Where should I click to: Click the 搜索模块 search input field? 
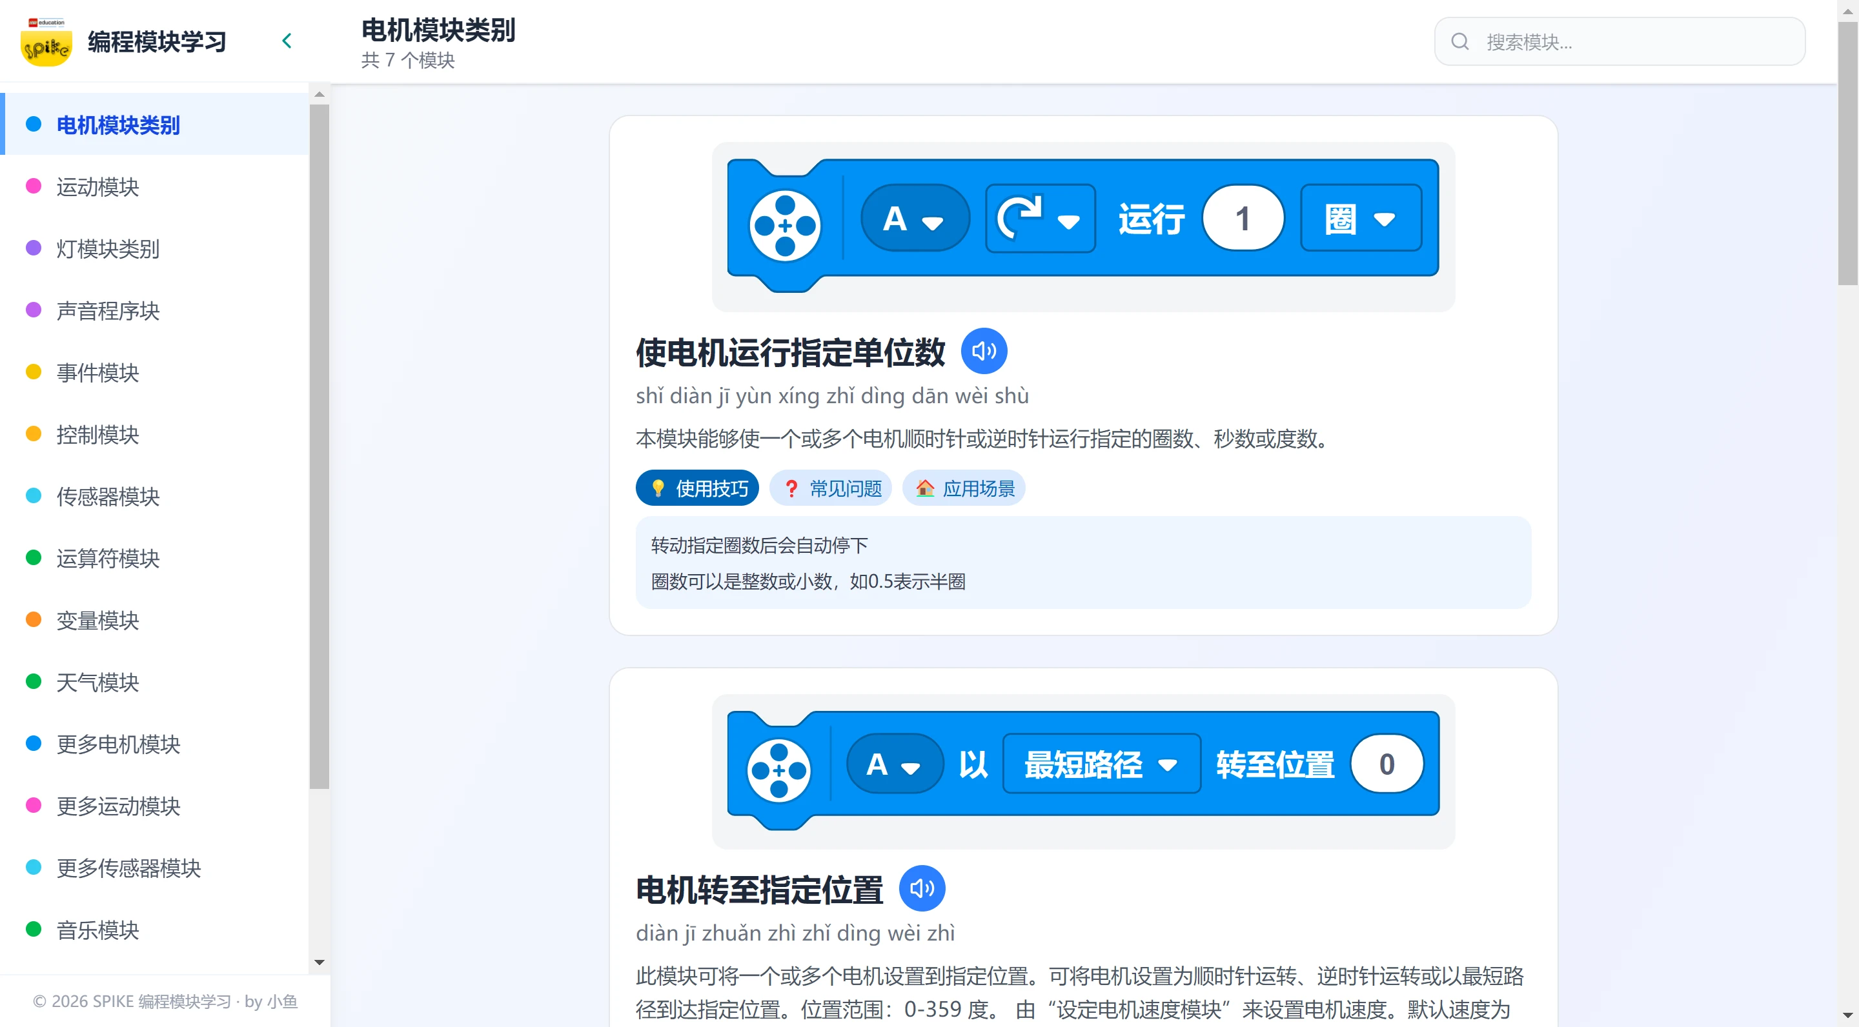pyautogui.click(x=1624, y=41)
